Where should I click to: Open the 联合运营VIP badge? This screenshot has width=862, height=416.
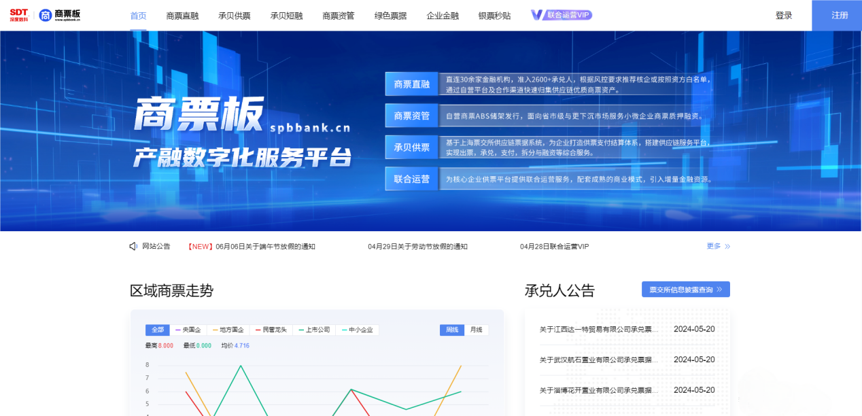click(560, 14)
